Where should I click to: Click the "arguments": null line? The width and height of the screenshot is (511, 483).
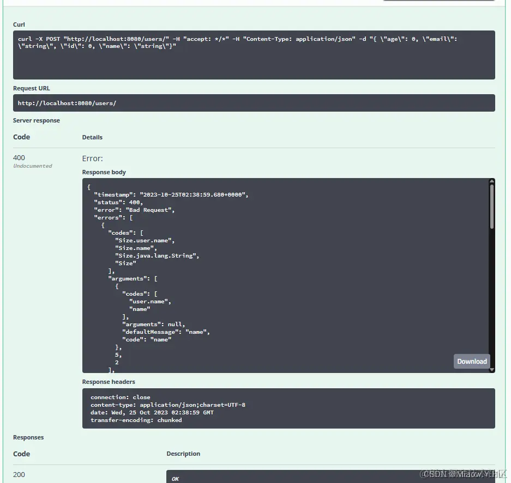153,324
